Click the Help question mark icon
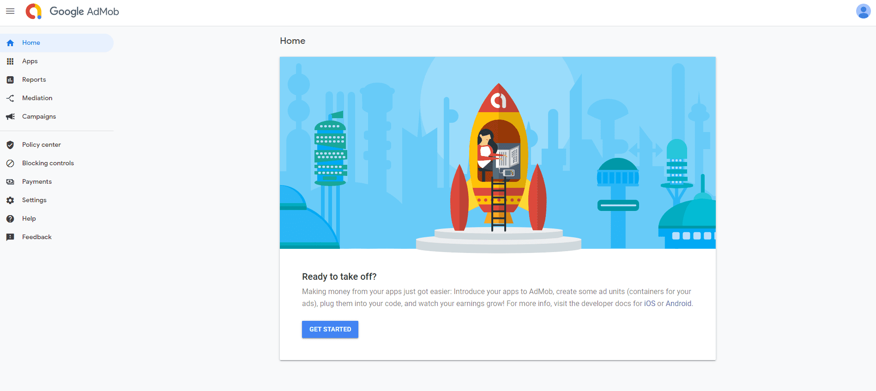Viewport: 876px width, 391px height. click(10, 219)
